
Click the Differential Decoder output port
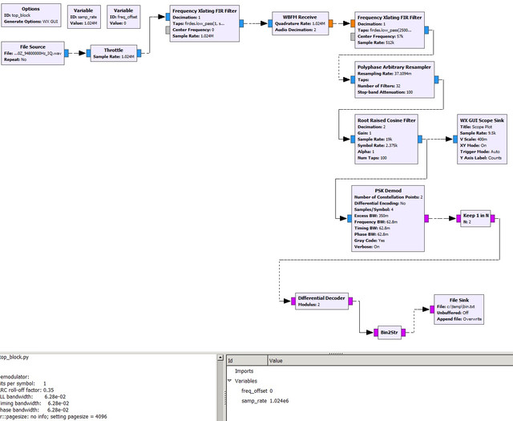(x=351, y=302)
